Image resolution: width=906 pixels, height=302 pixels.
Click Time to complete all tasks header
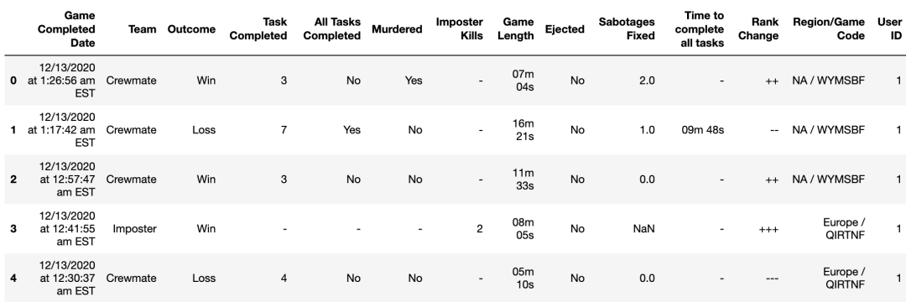699,29
